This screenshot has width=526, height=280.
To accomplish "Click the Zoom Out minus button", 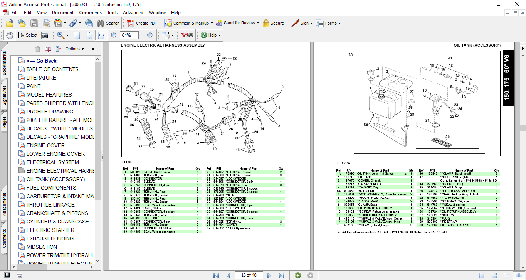I will pos(114,35).
